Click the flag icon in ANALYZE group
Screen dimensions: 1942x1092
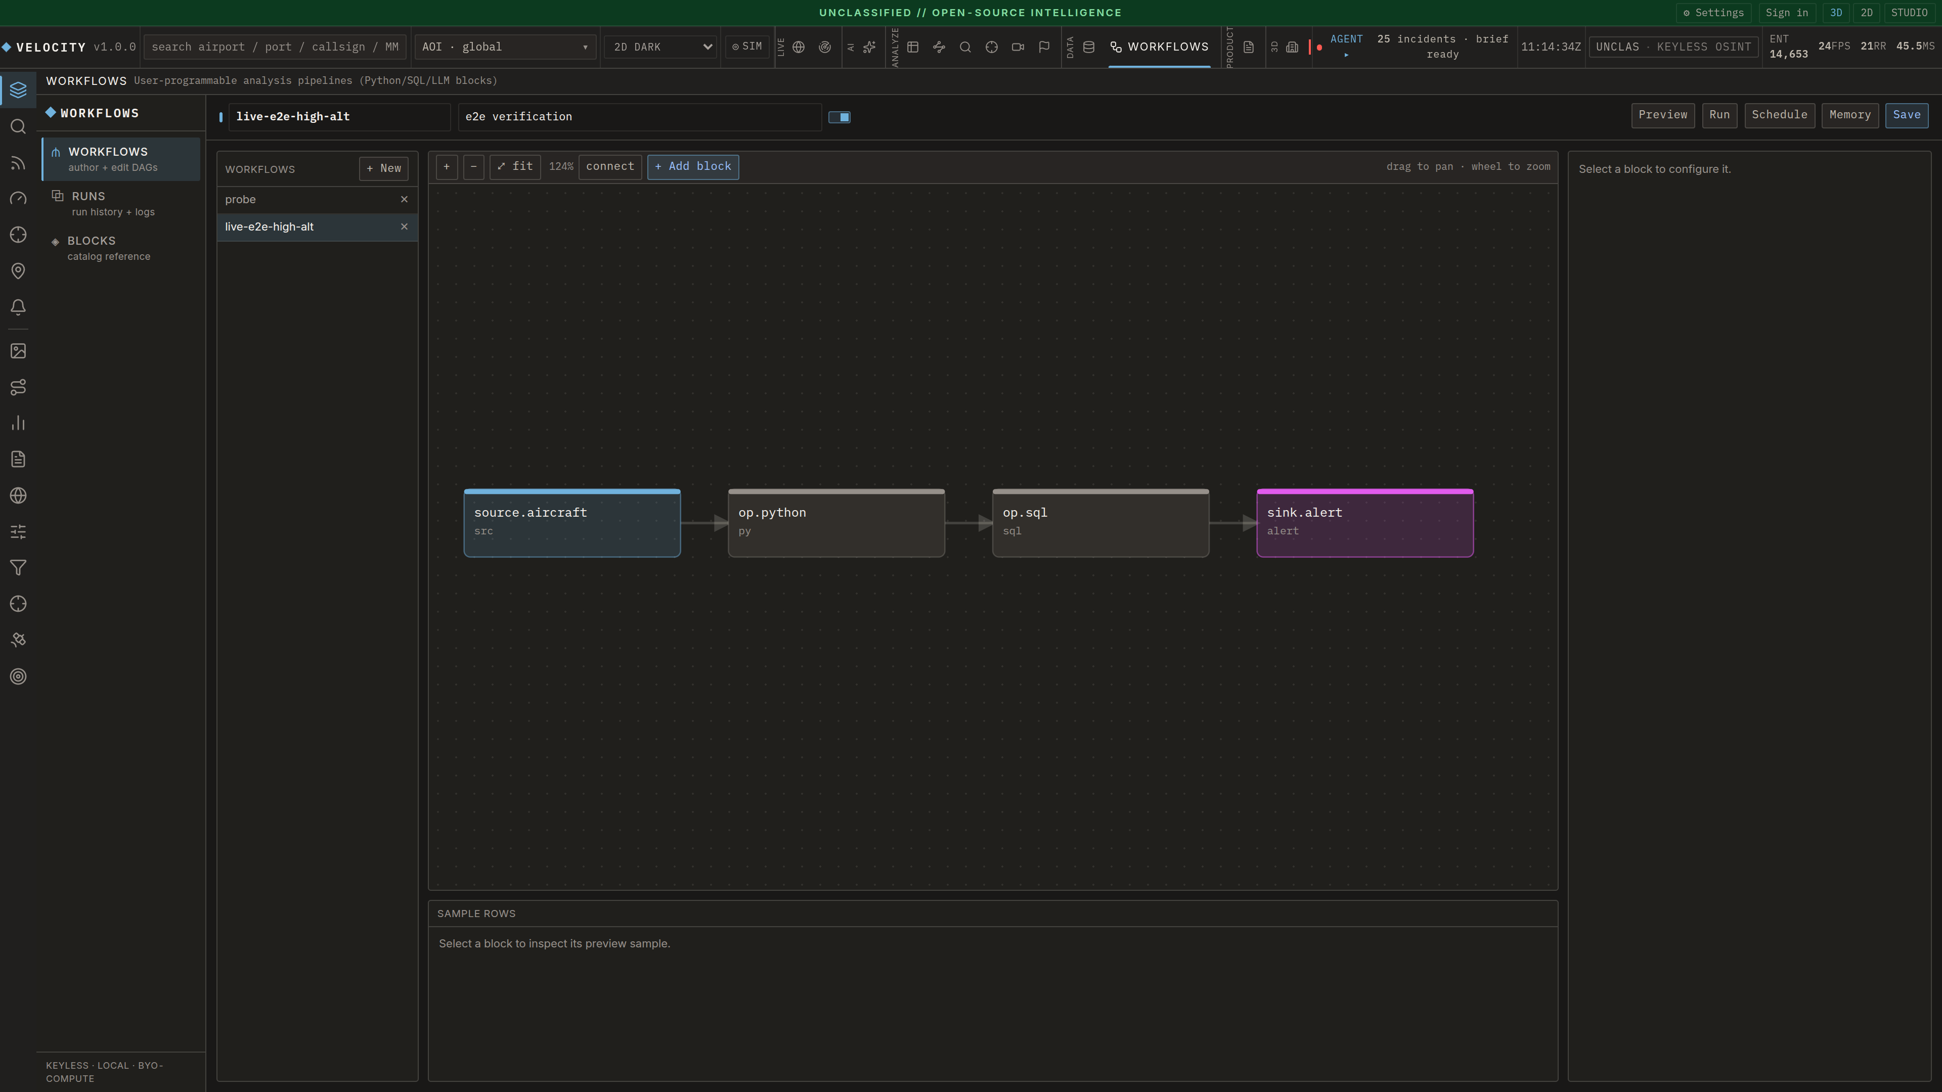[1044, 47]
